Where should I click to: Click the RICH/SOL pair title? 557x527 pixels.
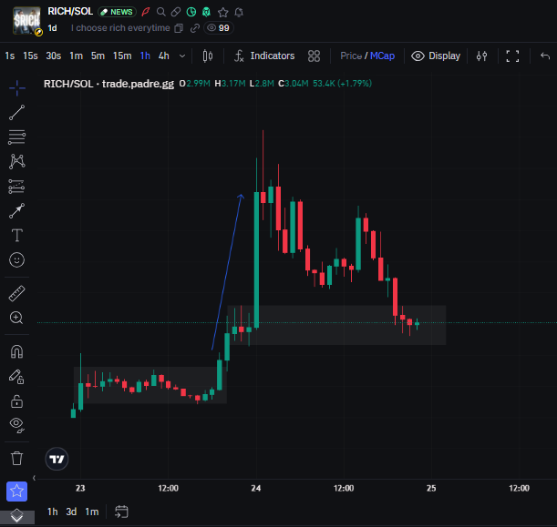click(70, 11)
